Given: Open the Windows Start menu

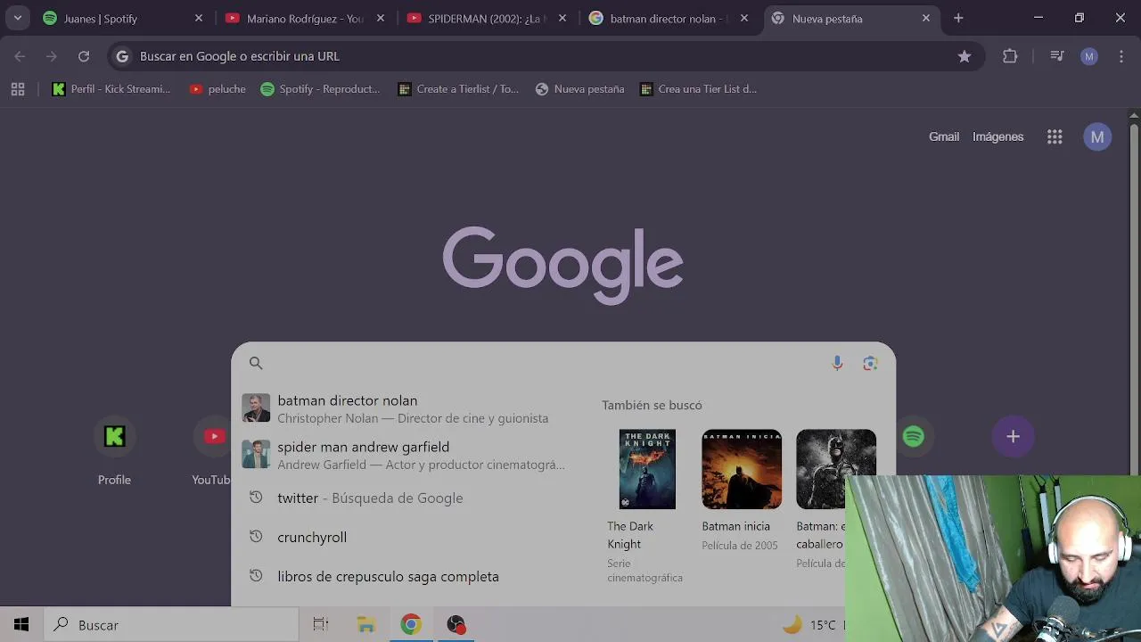Looking at the screenshot, I should pos(21,625).
